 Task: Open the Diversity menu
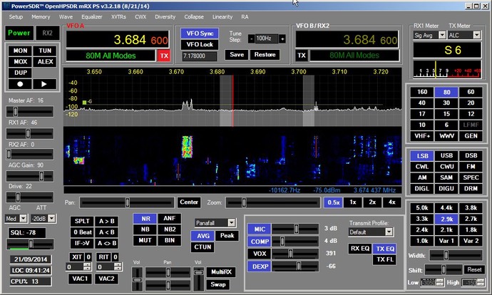tap(165, 17)
